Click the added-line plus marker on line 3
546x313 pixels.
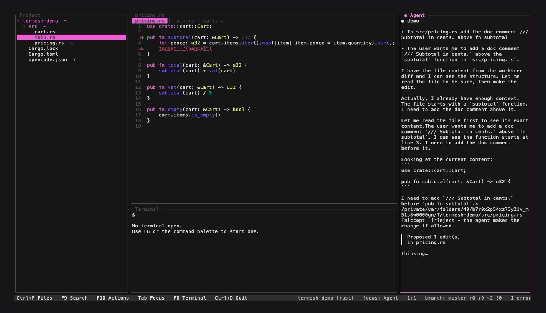pos(142,37)
